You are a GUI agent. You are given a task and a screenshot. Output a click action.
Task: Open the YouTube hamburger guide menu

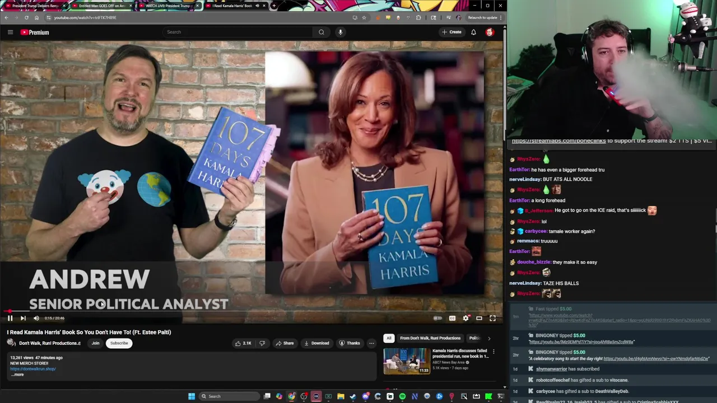[x=10, y=32]
